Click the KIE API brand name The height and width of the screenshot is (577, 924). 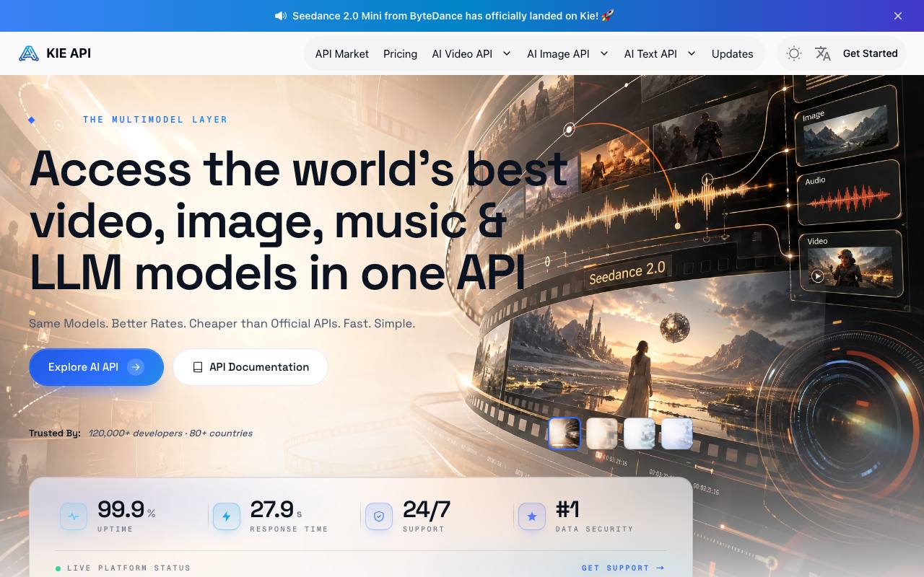click(69, 53)
